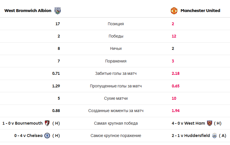Click the Chelsea club badge
This screenshot has width=230, height=145.
click(47, 136)
